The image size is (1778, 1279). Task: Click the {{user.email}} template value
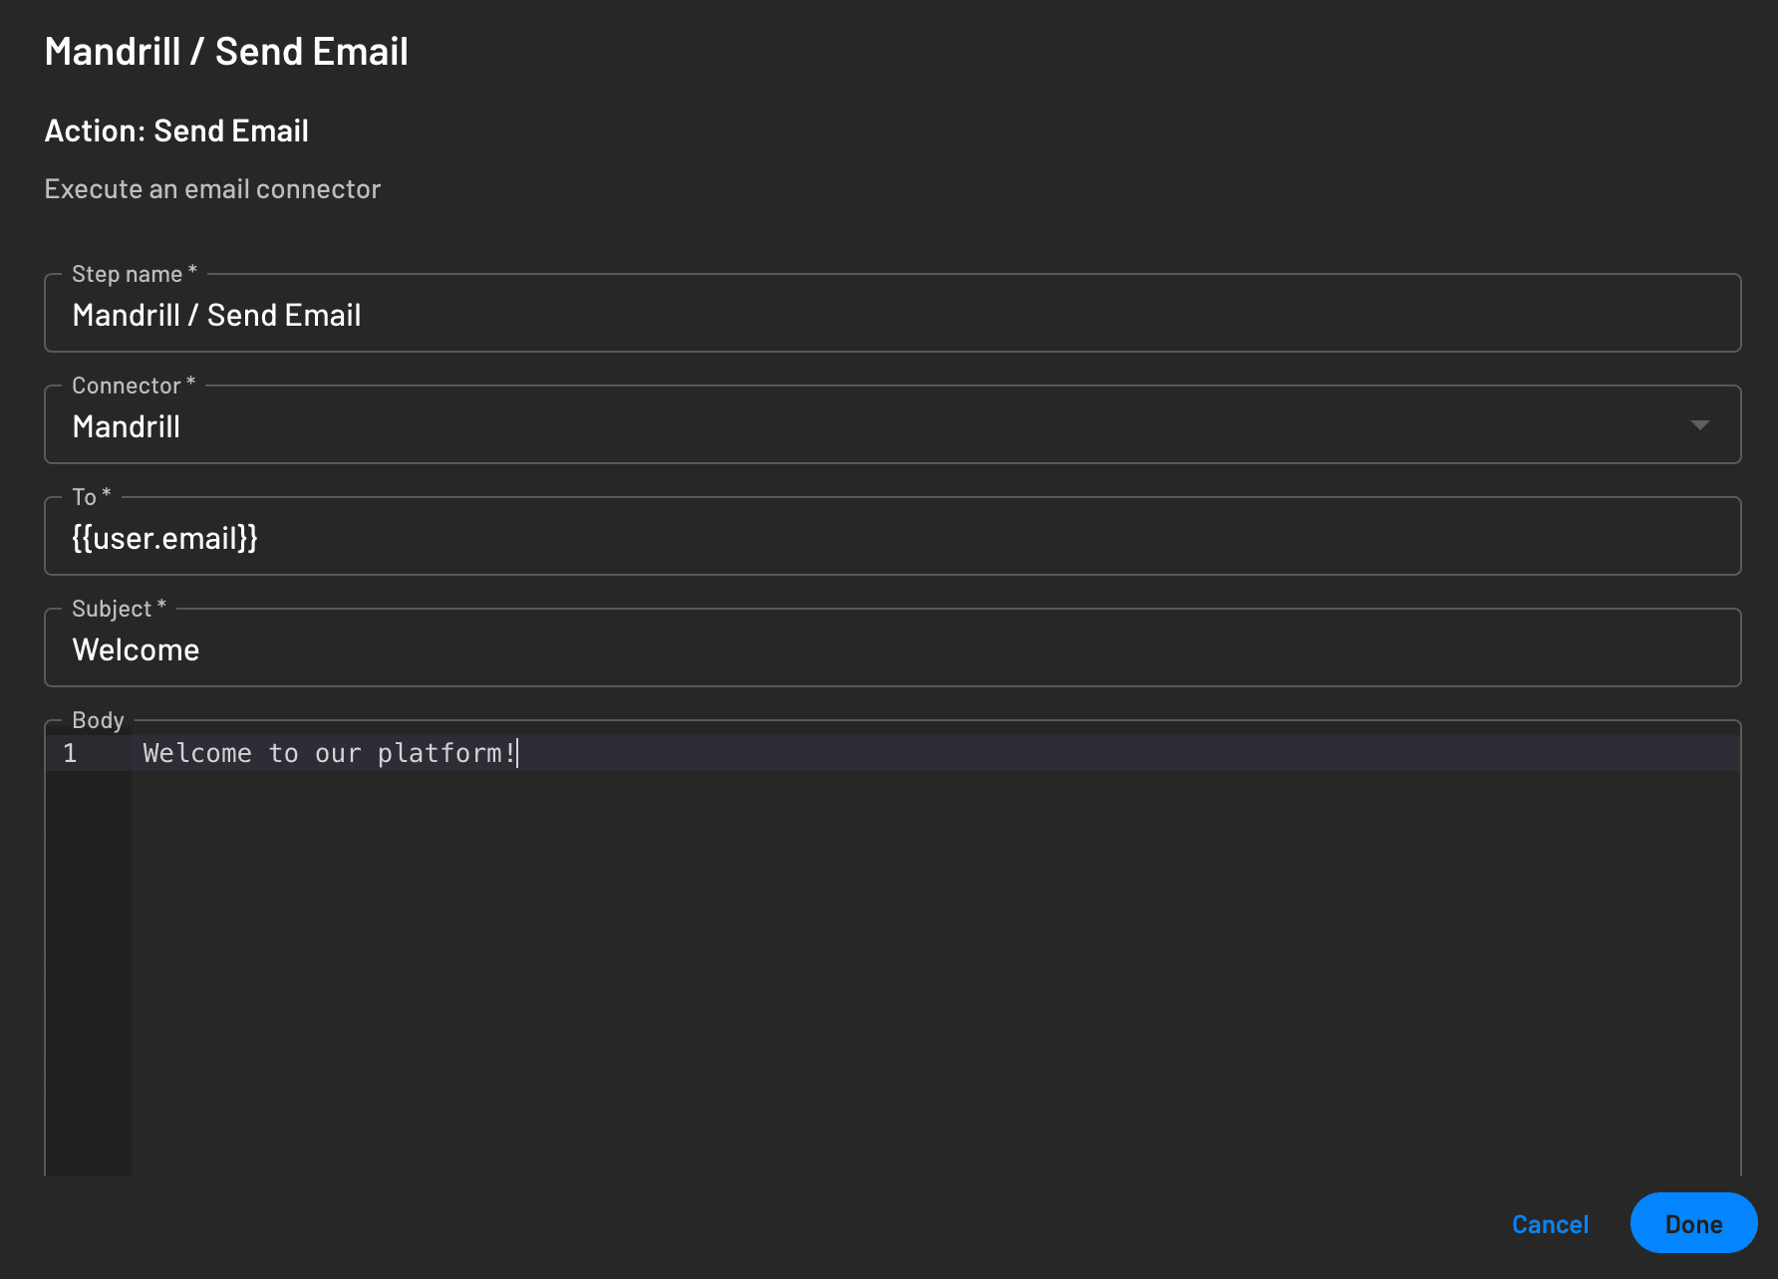(x=165, y=538)
